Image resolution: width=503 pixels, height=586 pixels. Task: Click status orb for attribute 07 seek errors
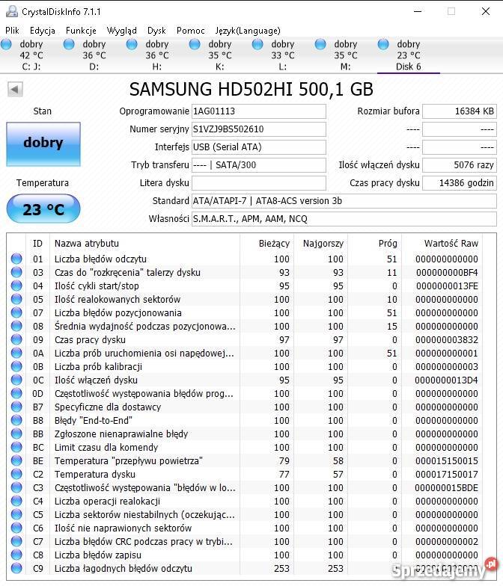pyautogui.click(x=16, y=312)
